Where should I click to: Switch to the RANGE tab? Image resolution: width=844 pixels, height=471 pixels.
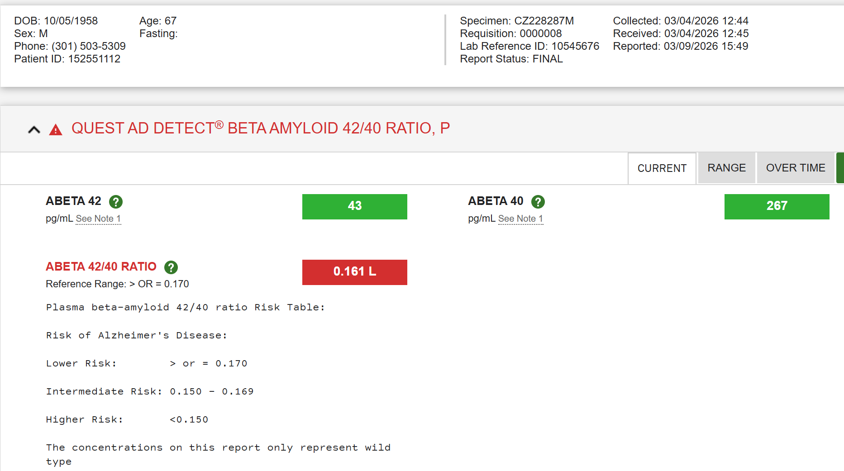(726, 168)
